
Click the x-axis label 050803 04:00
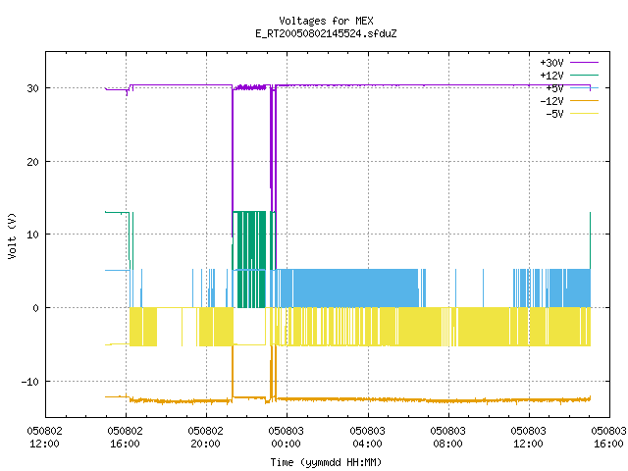point(367,438)
